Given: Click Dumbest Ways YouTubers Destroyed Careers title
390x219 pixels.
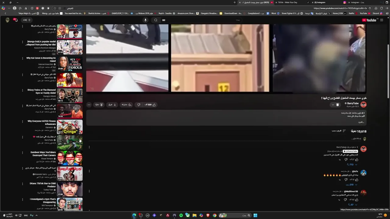Looking at the screenshot, I should pyautogui.click(x=43, y=154).
